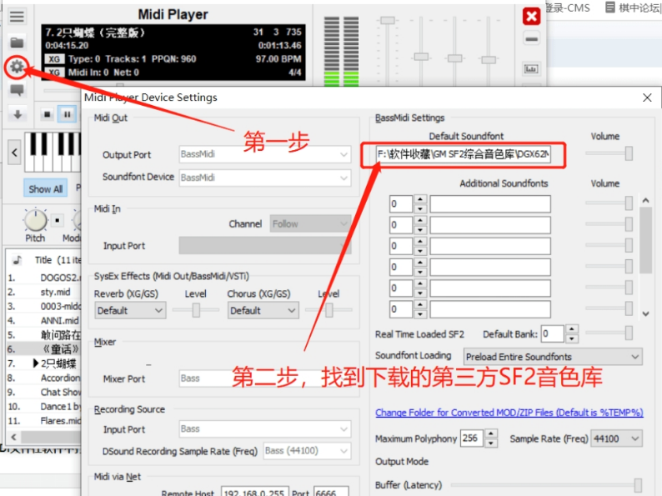Open the hamburger menu icon
Image resolution: width=662 pixels, height=496 pixels.
tap(17, 16)
